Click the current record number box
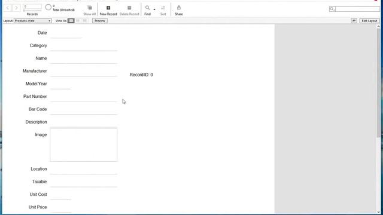383x215 pixels. click(32, 7)
